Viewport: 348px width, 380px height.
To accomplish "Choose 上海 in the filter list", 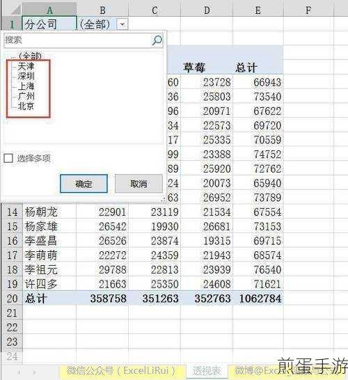I will pyautogui.click(x=26, y=86).
